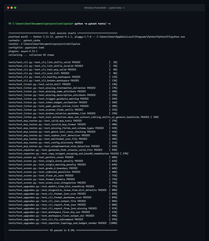The image size is (209, 241).
Task: Click the window title 'Windows PowerShell — pytest tests/ -v'
Action: coord(104,8)
